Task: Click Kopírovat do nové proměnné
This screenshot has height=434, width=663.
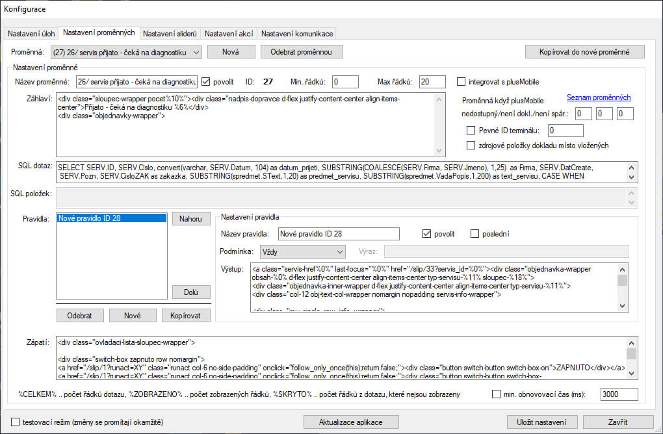Action: coord(584,52)
